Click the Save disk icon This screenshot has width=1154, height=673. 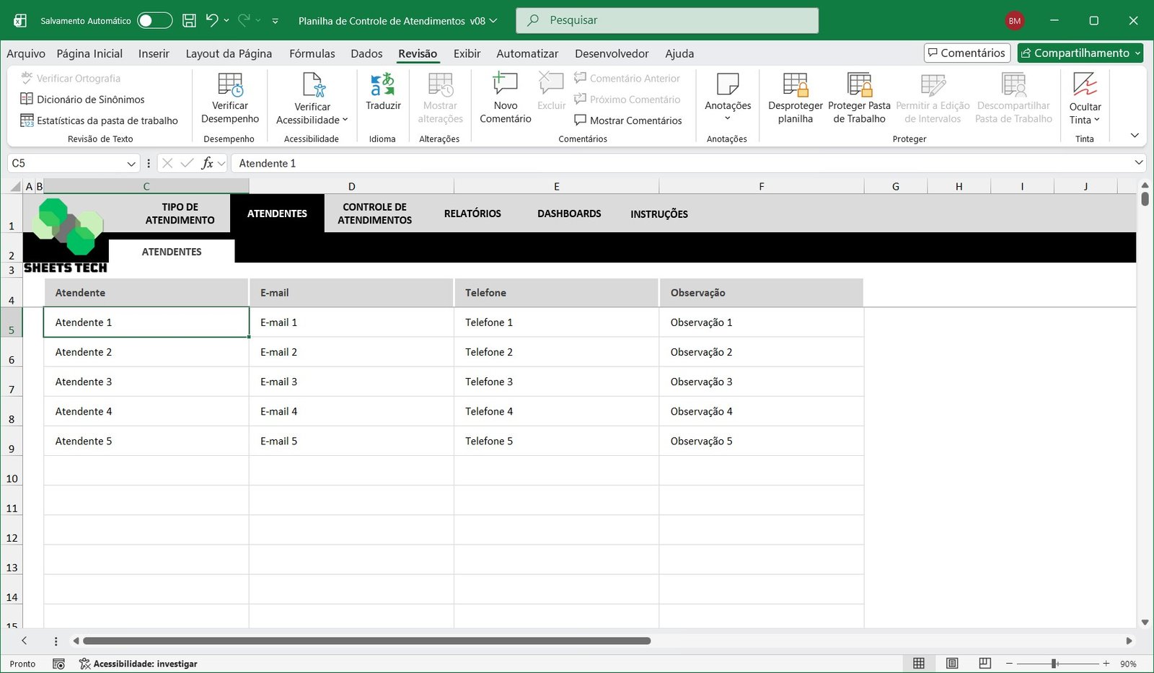click(x=189, y=20)
